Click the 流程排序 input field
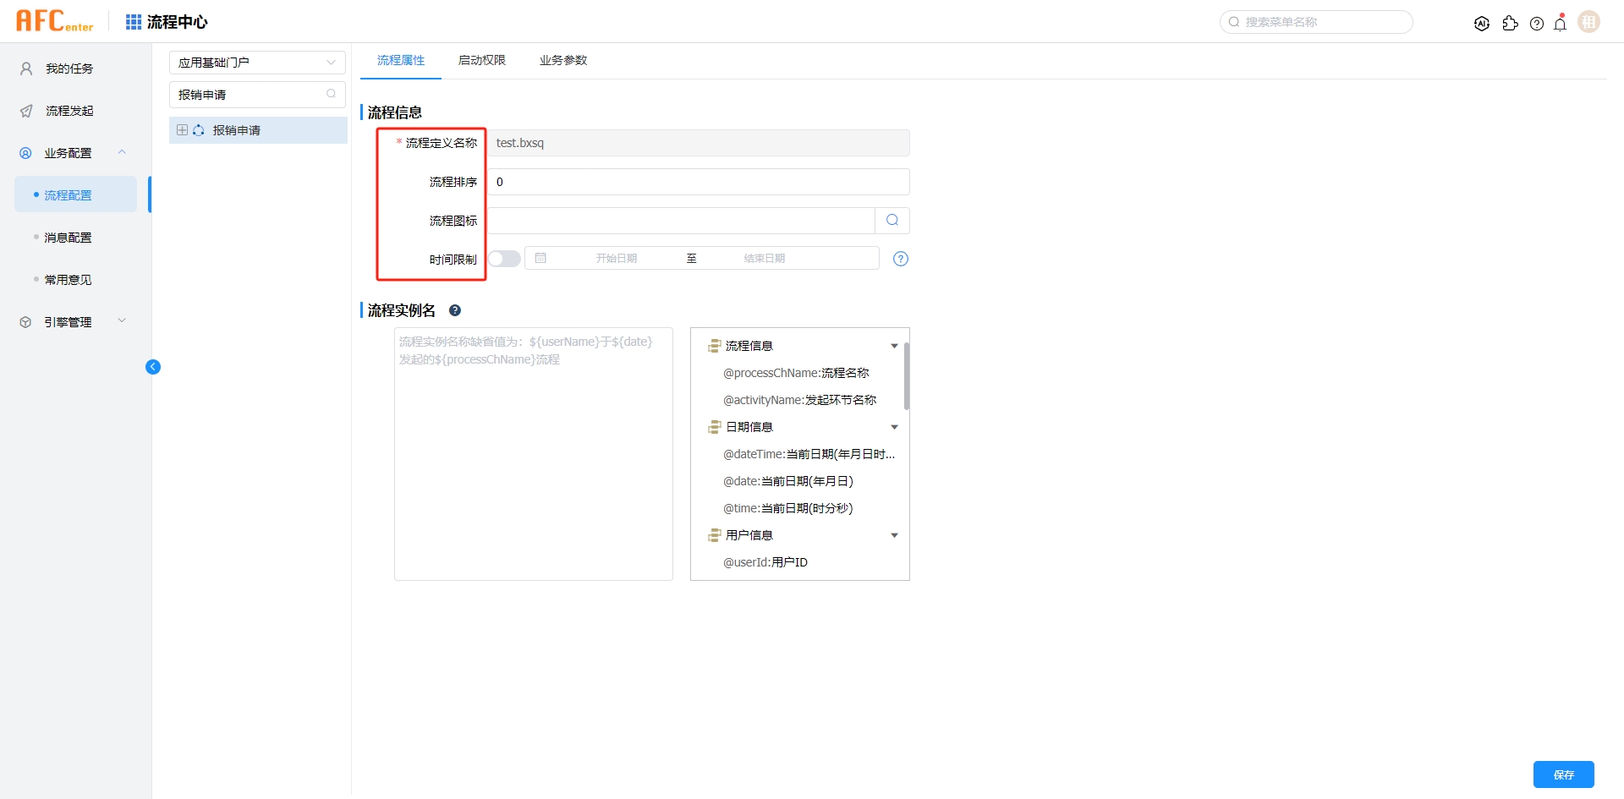 click(x=698, y=182)
